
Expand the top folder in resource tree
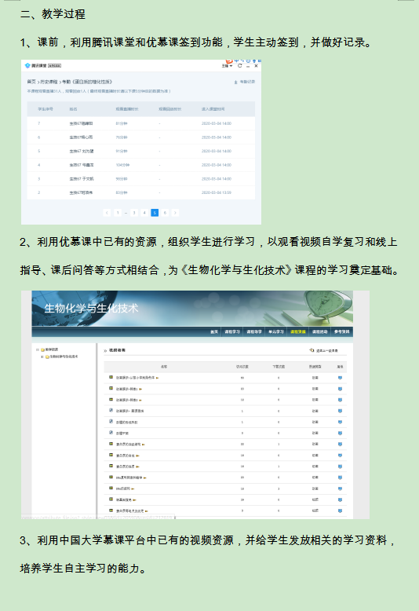tap(38, 349)
